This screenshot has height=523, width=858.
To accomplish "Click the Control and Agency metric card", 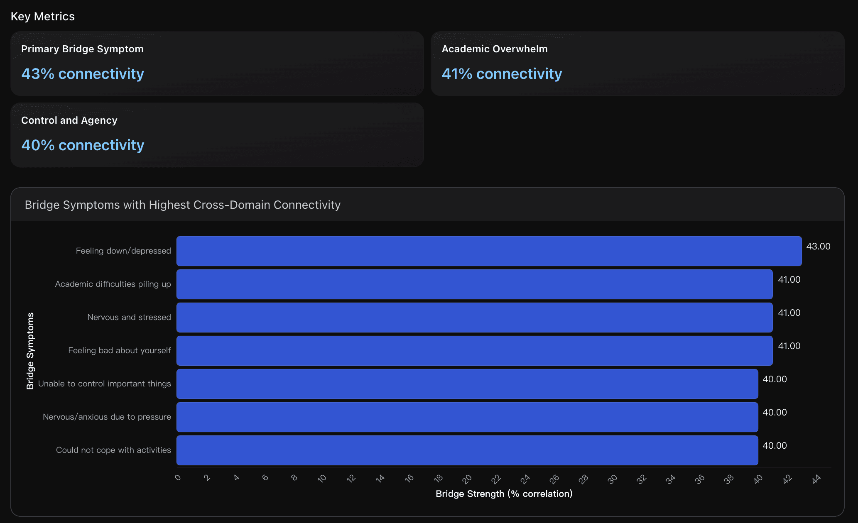I will point(217,134).
